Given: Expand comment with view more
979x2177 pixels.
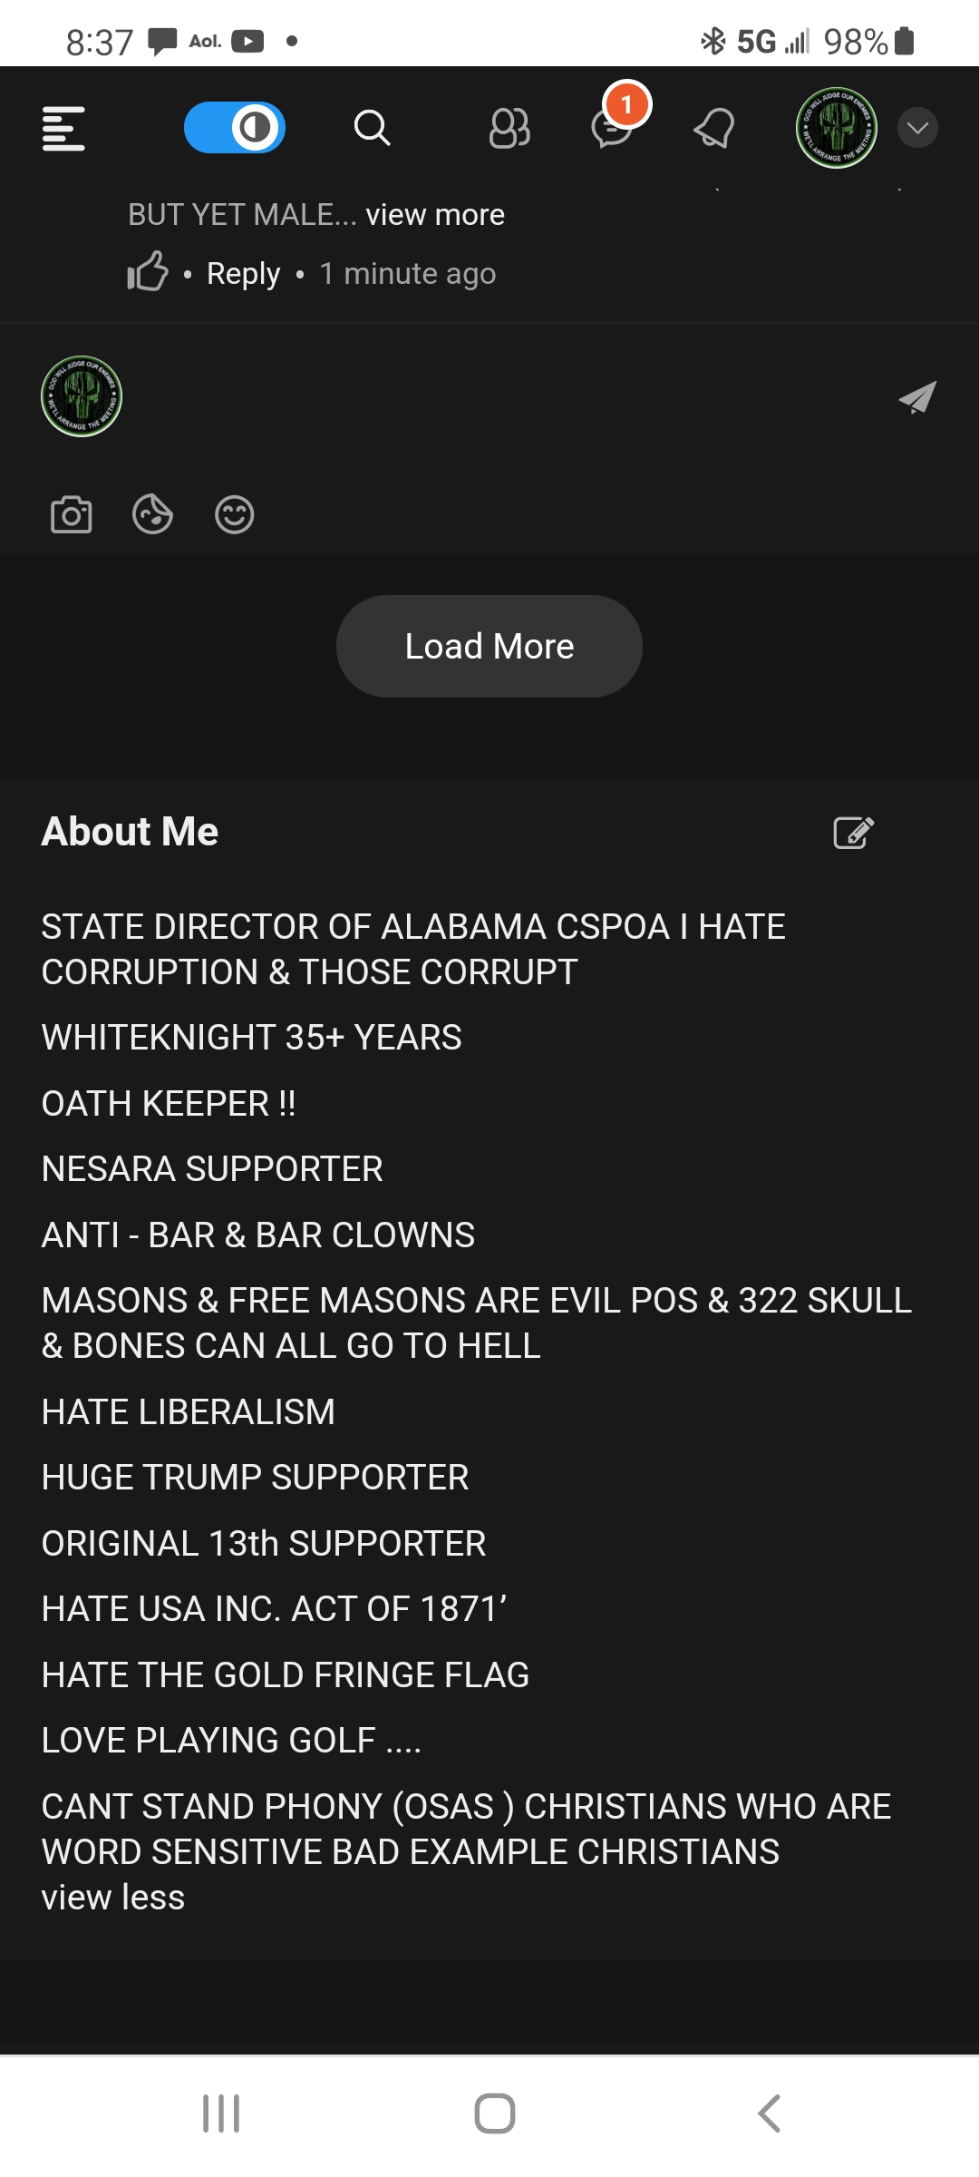Looking at the screenshot, I should click(x=435, y=215).
